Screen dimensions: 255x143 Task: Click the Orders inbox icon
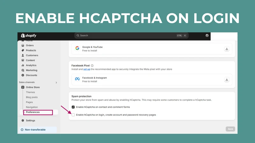coord(23,45)
